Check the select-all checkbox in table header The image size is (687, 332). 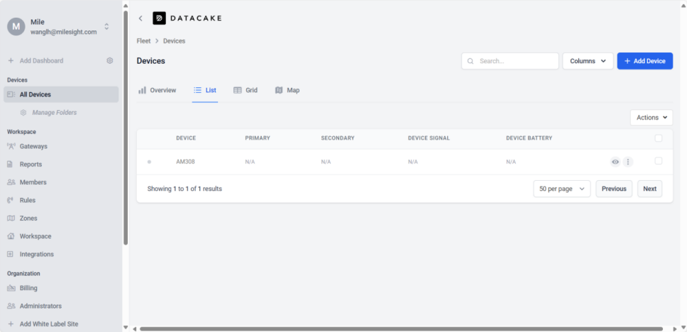coord(658,138)
